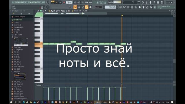The image size is (185, 104).
Task: Click Windows Start button on taskbar
Action: pyautogui.click(x=11, y=102)
